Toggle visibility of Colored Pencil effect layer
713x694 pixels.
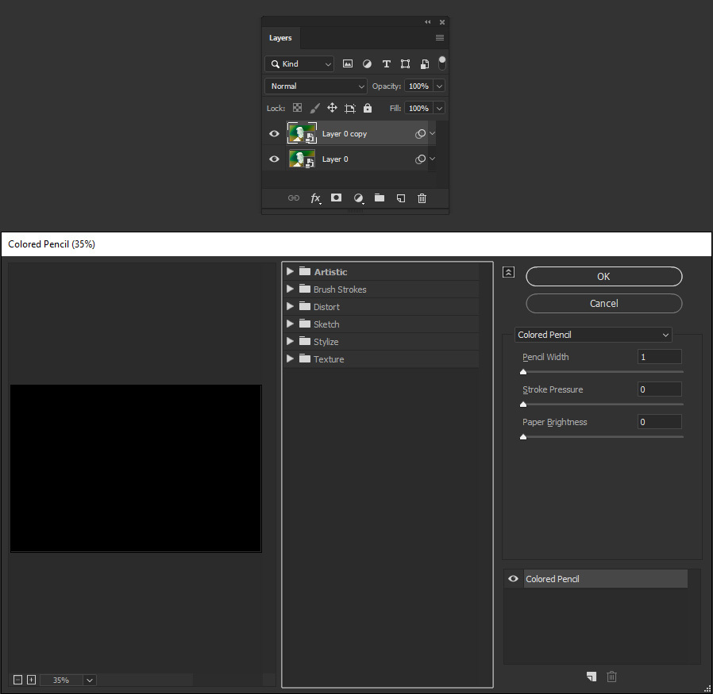coord(514,579)
